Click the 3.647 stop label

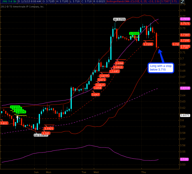(96, 95)
